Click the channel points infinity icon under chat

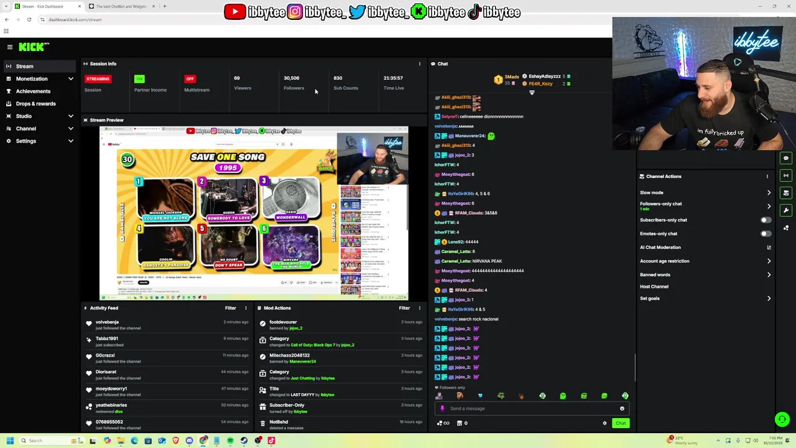[443, 423]
